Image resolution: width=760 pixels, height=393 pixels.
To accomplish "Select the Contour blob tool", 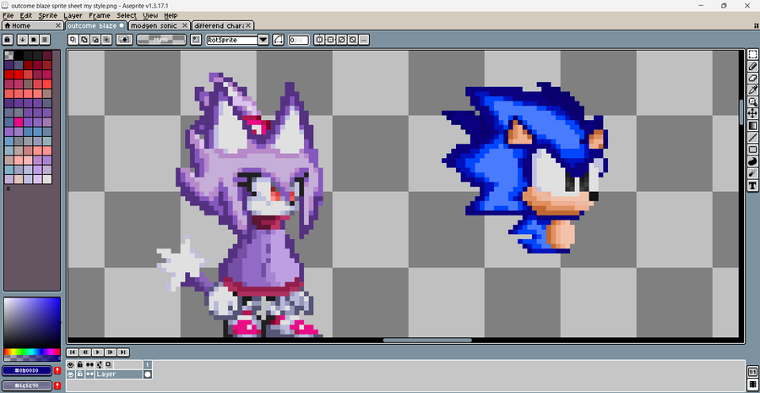I will pyautogui.click(x=752, y=161).
